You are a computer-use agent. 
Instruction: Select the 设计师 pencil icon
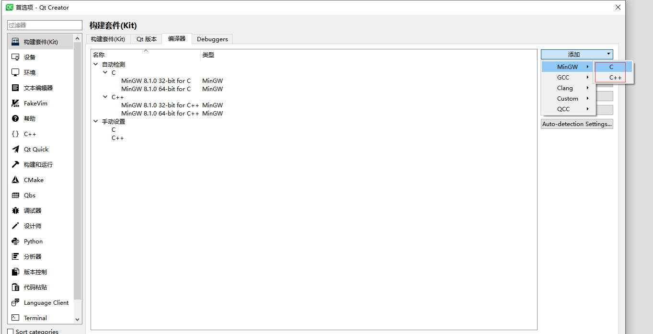[x=15, y=226]
